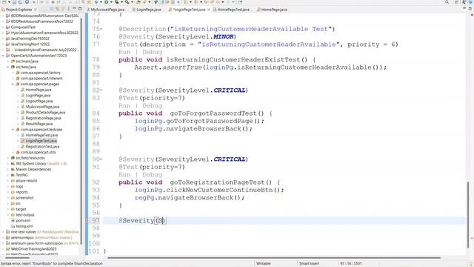Viewport: 474px width, 267px height.
Task: Select LogoutPage.java tree item
Action: (39, 101)
